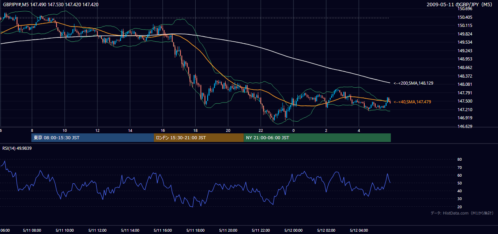Select the 200 SMA label 148.129
The width and height of the screenshot is (498, 234).
click(413, 83)
